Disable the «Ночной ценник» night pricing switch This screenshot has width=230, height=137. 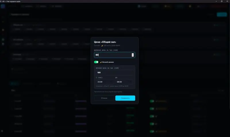pos(96,62)
